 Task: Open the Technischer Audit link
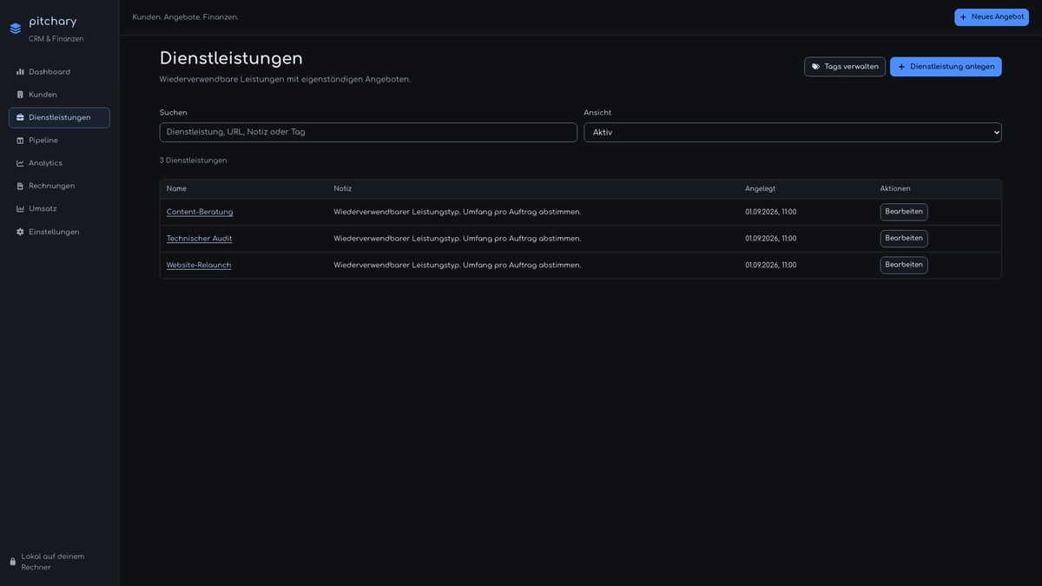[200, 239]
